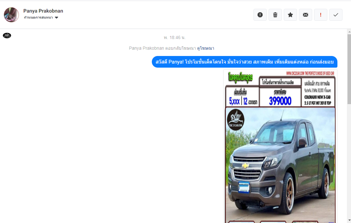Mark conversation unread with envelope icon

[x=305, y=15]
